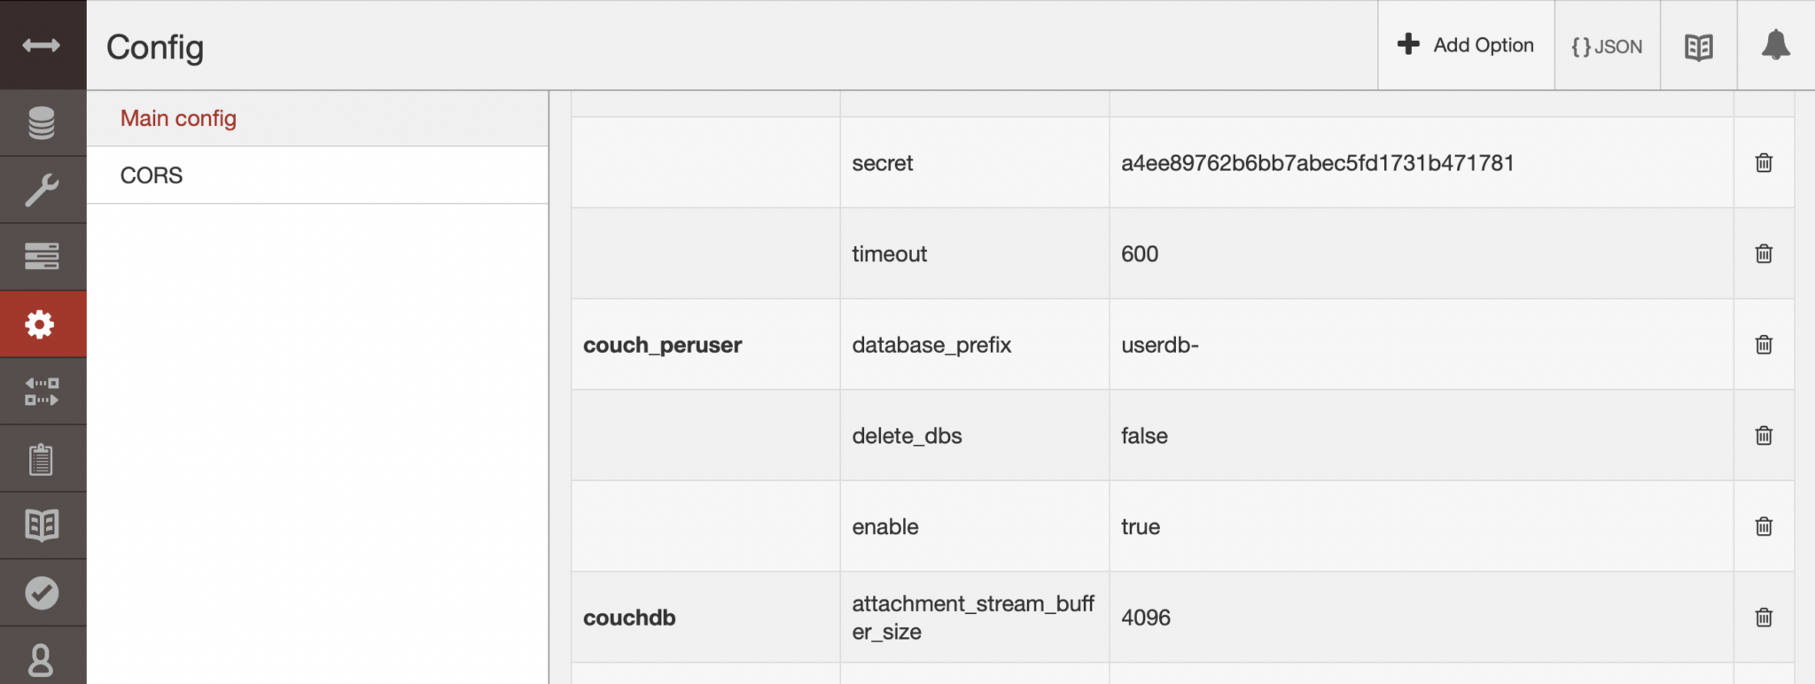Open the JSON view
1815x684 pixels.
point(1606,45)
